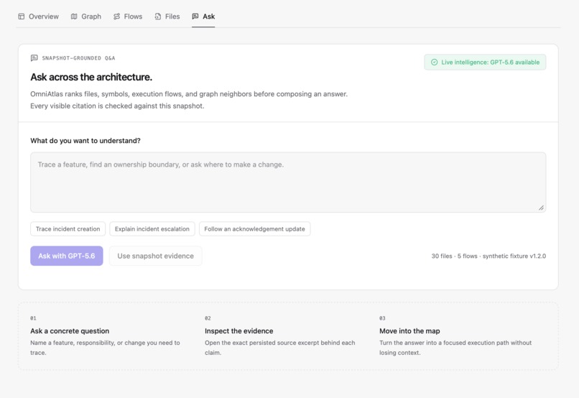Click the textarea resize handle
This screenshot has width=579, height=398.
pos(541,208)
